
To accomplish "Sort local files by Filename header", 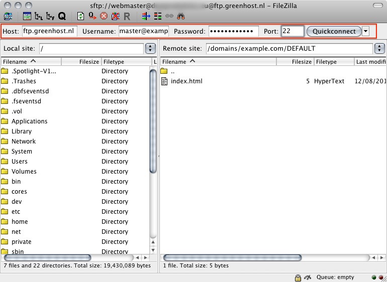I will (31, 62).
